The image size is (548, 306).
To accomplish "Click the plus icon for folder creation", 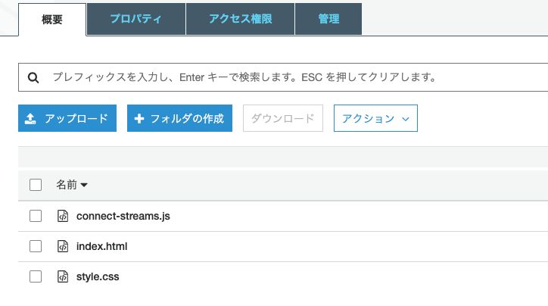I will [x=139, y=119].
